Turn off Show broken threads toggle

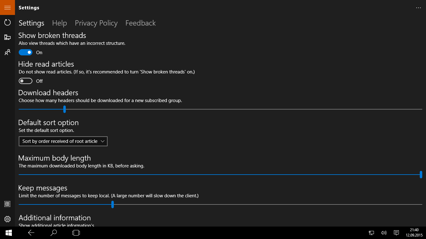point(26,52)
